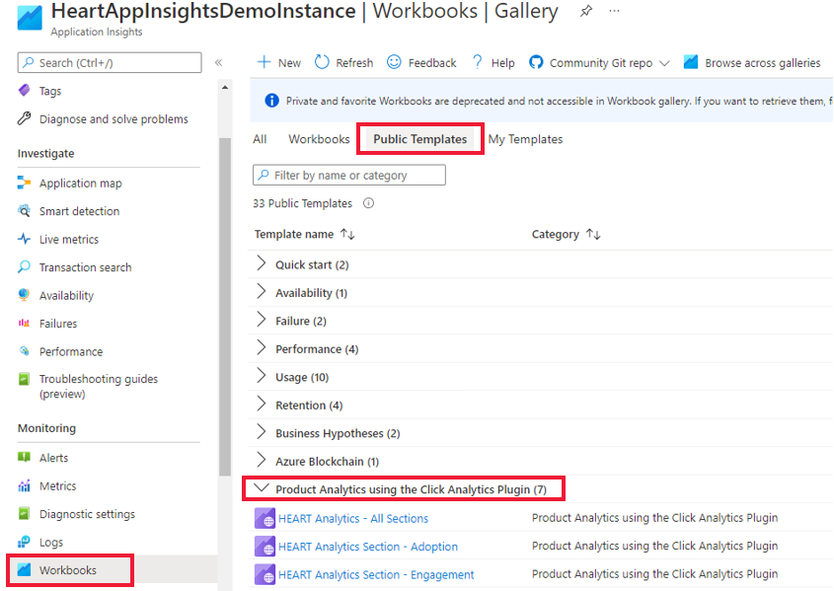Switch to the Workbooks tab
The image size is (834, 591).
coord(319,139)
